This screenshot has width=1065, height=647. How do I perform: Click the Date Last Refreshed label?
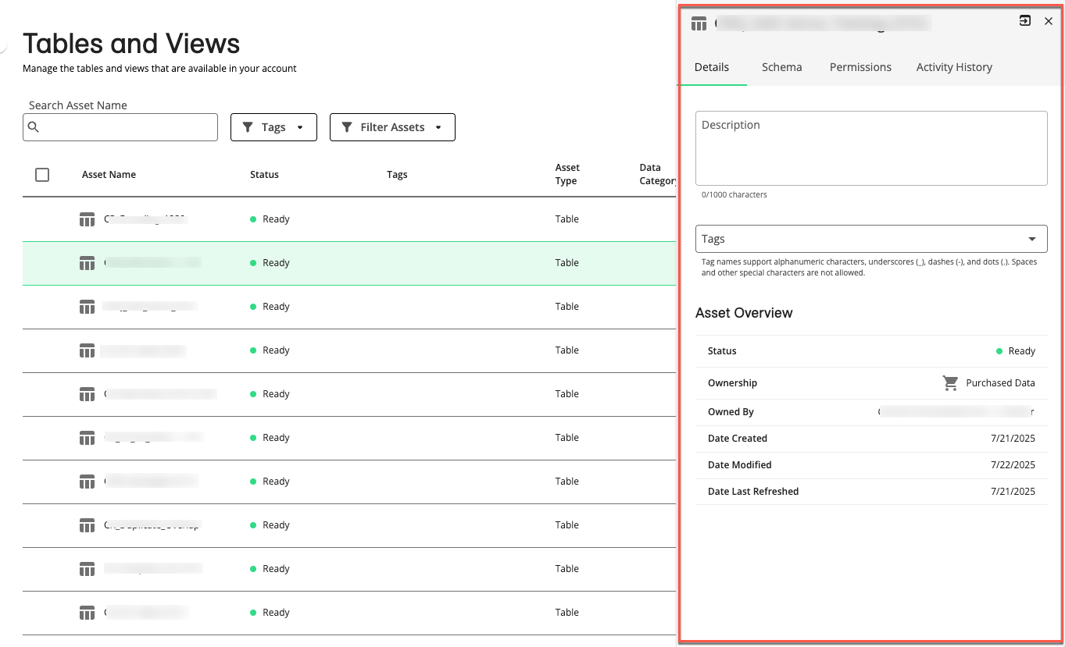[x=753, y=492]
